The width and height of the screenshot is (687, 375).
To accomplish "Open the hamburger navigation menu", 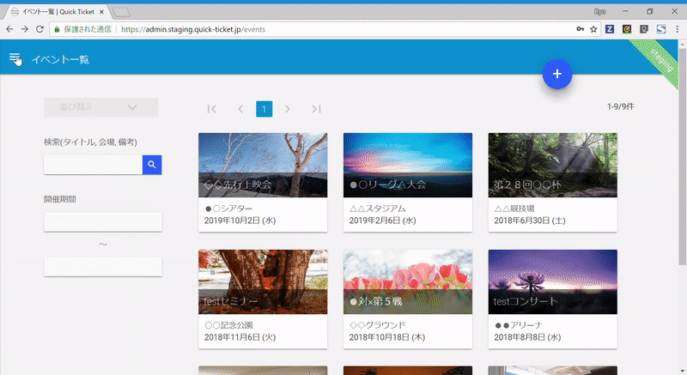I will [15, 58].
